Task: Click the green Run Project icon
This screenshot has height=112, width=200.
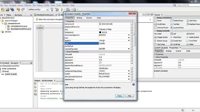Action: click(62, 10)
